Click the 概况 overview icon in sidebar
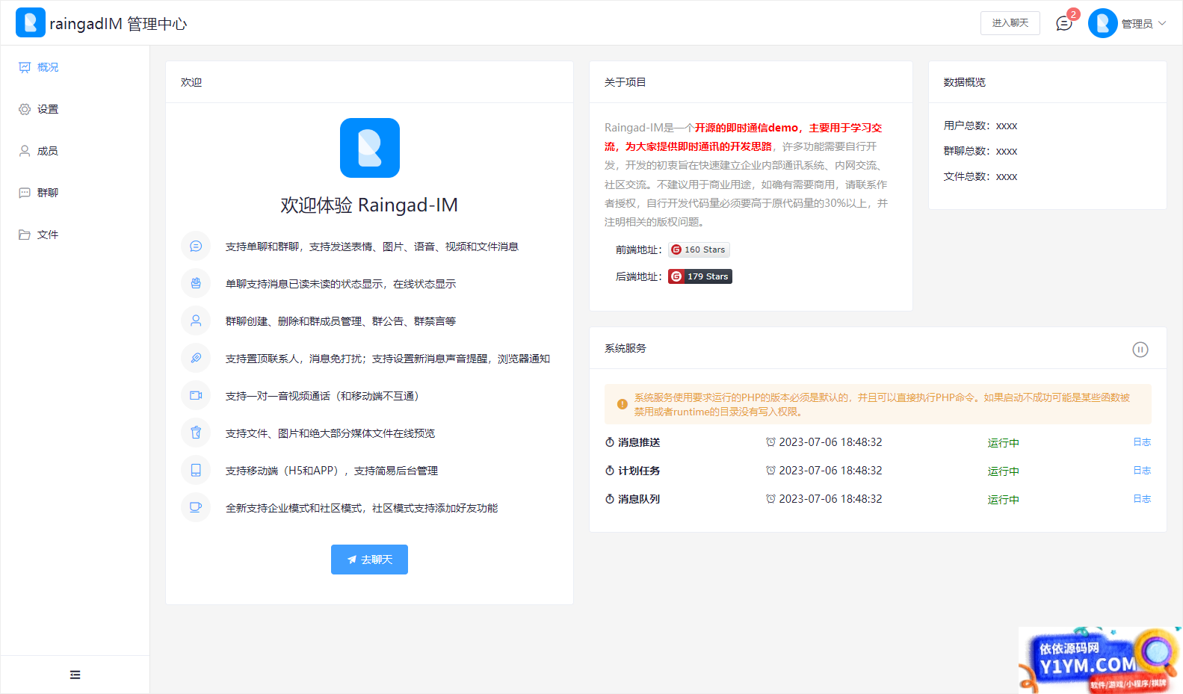Image resolution: width=1183 pixels, height=694 pixels. tap(25, 67)
